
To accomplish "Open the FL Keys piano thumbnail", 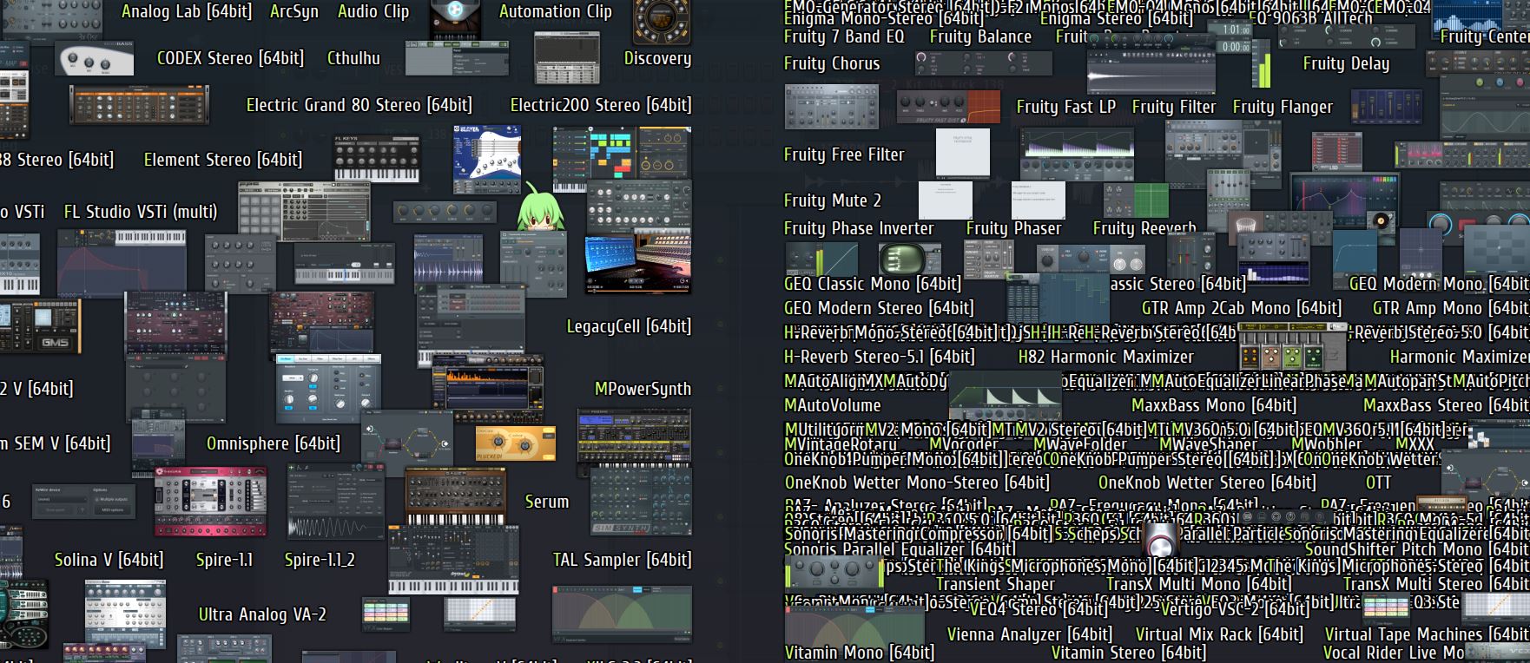I will click(x=377, y=159).
